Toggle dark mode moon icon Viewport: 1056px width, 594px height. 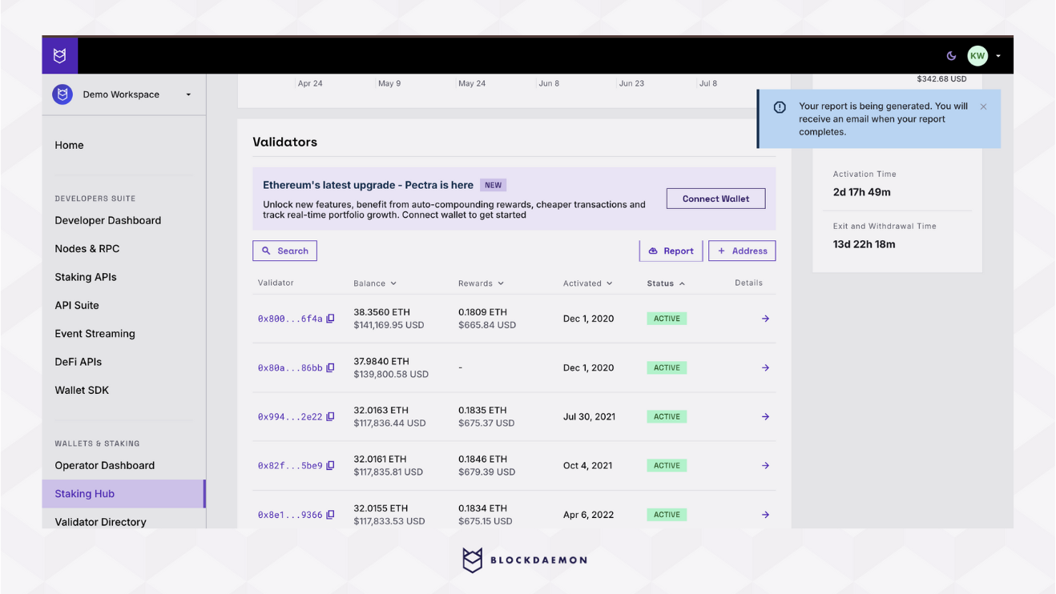951,56
